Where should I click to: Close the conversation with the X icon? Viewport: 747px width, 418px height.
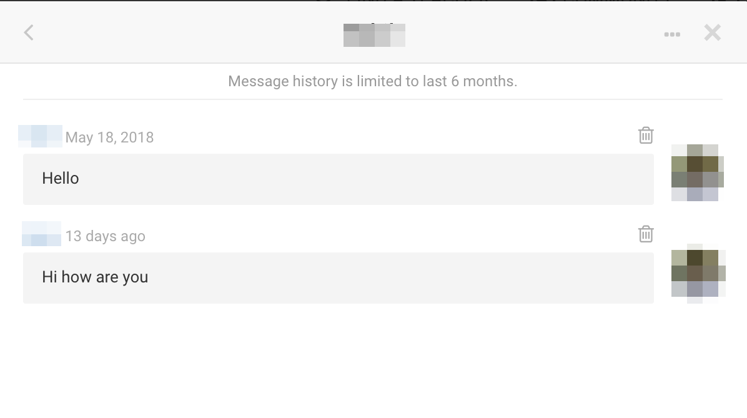pyautogui.click(x=712, y=32)
